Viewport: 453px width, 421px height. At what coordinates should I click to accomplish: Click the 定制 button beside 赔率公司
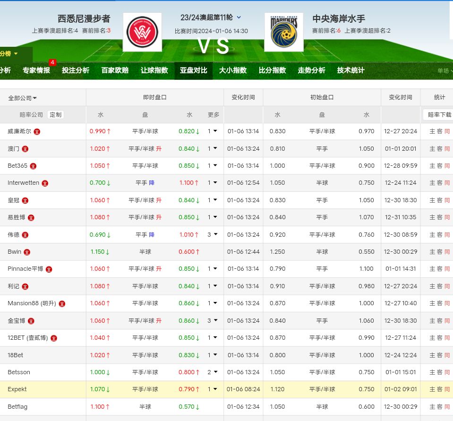pyautogui.click(x=55, y=114)
